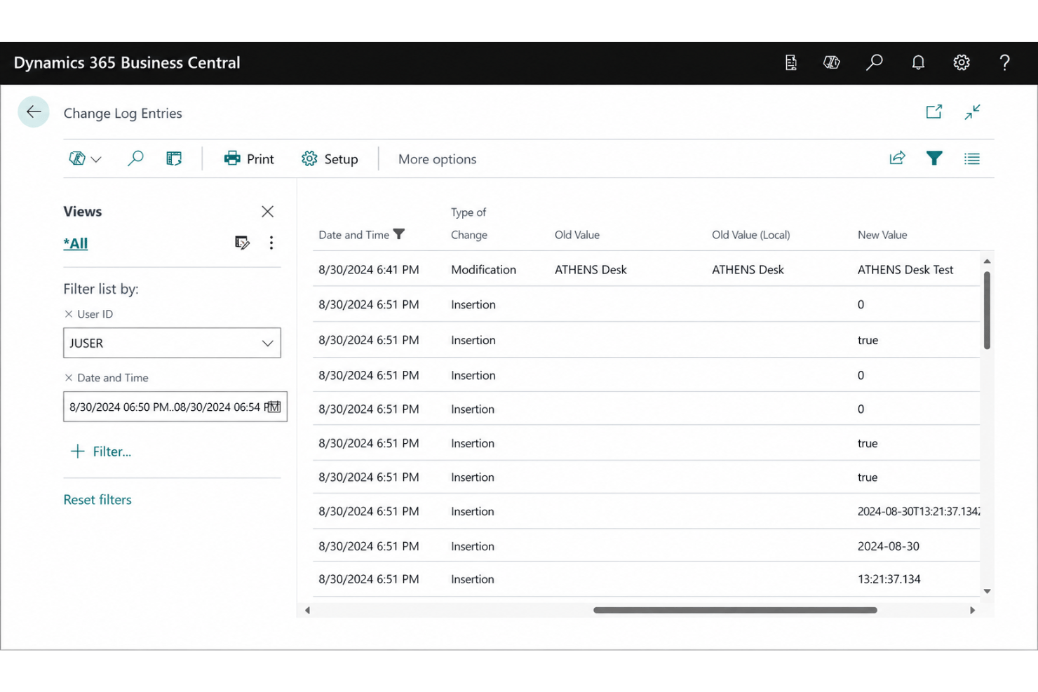Add a new filter with + Filter...

[101, 452]
